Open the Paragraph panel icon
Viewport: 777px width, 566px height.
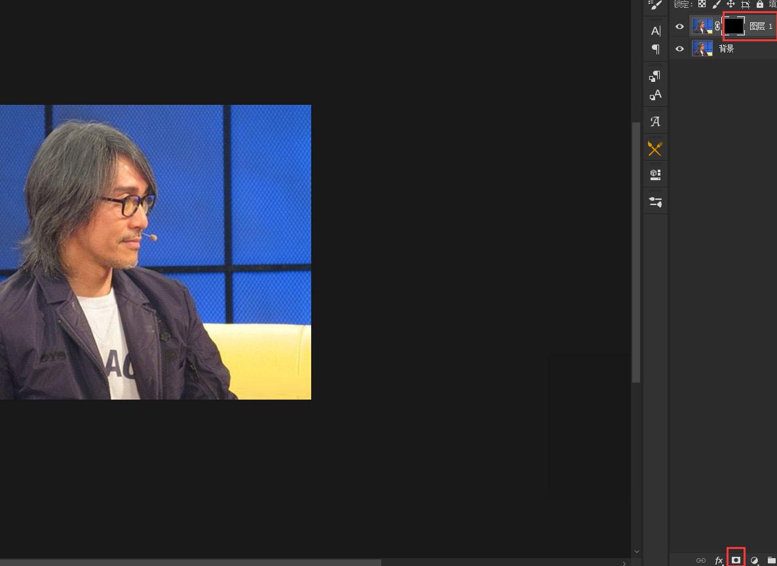click(x=655, y=49)
